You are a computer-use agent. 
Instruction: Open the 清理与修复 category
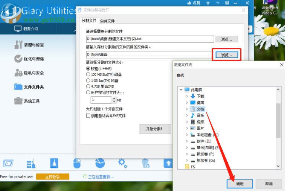pos(29,45)
